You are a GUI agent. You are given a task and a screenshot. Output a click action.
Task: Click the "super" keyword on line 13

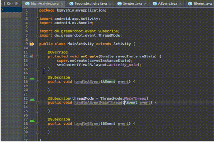point(62,61)
